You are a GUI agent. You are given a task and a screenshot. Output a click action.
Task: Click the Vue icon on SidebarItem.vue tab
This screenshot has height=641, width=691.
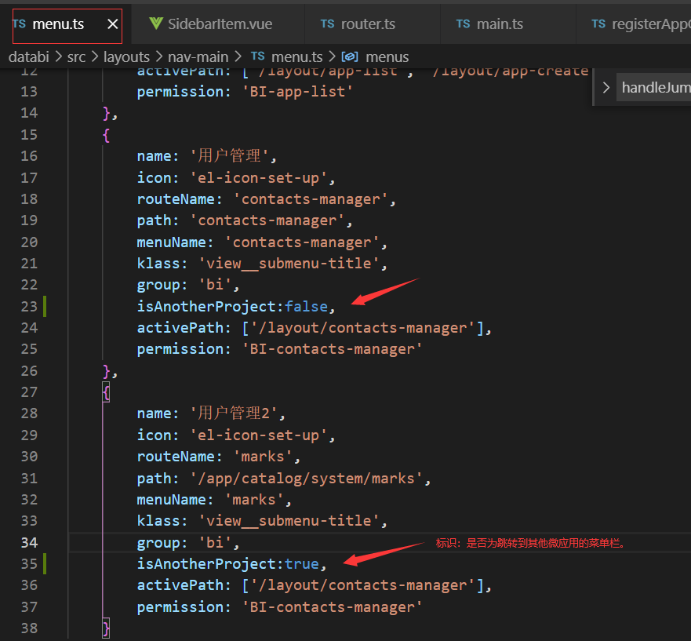156,24
